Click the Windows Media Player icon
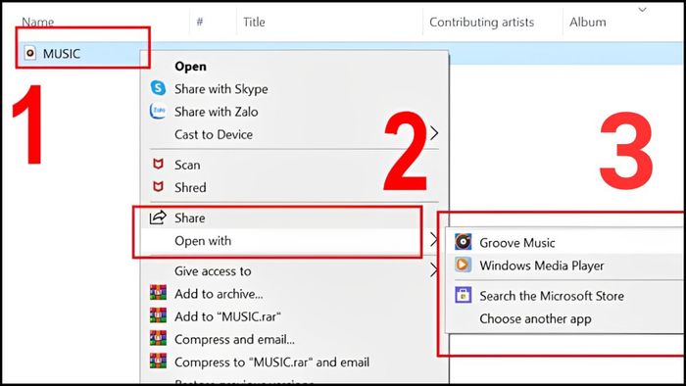Screen dimensions: 686x386 [x=463, y=265]
